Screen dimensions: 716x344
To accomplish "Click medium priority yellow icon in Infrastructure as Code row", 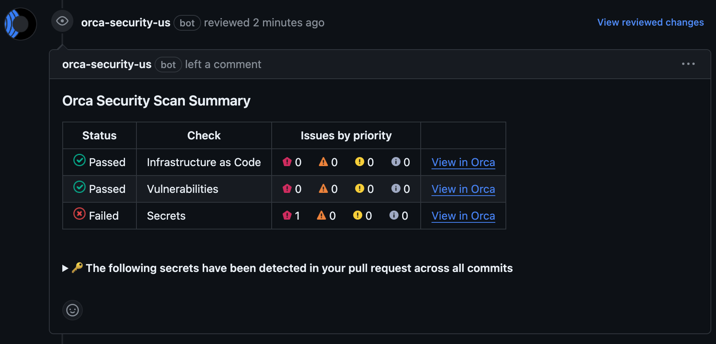I will pyautogui.click(x=360, y=162).
